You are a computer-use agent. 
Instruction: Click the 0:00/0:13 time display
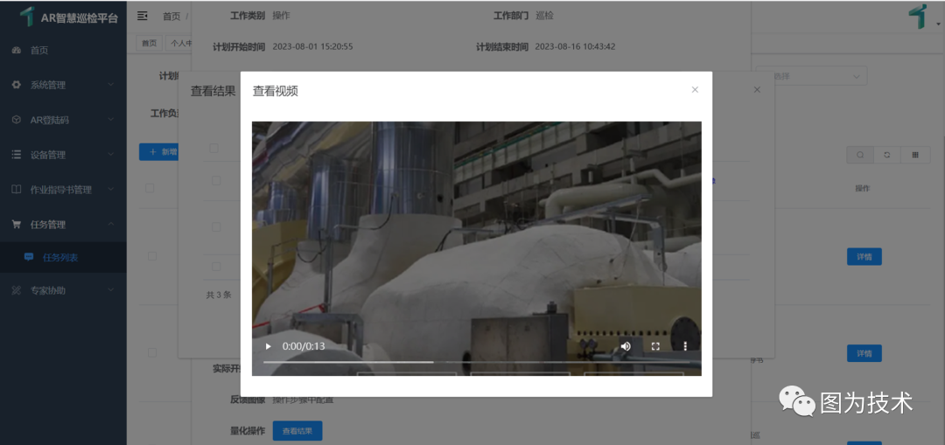point(304,346)
